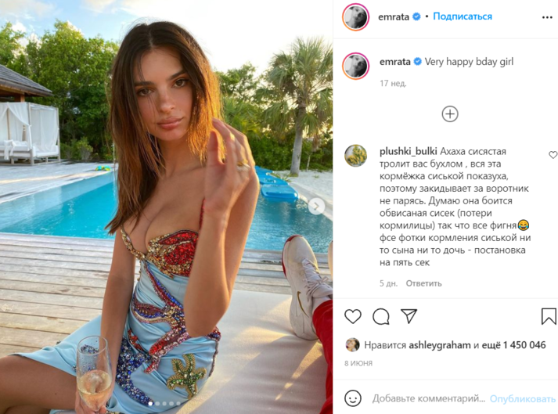Open the three-dot options menu

[547, 17]
